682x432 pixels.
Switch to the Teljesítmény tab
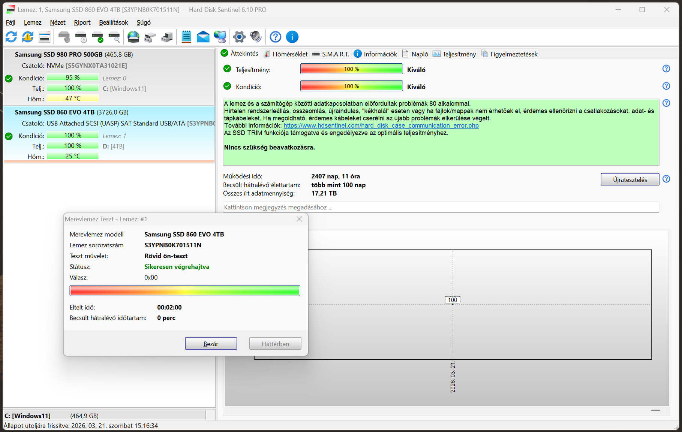point(454,54)
